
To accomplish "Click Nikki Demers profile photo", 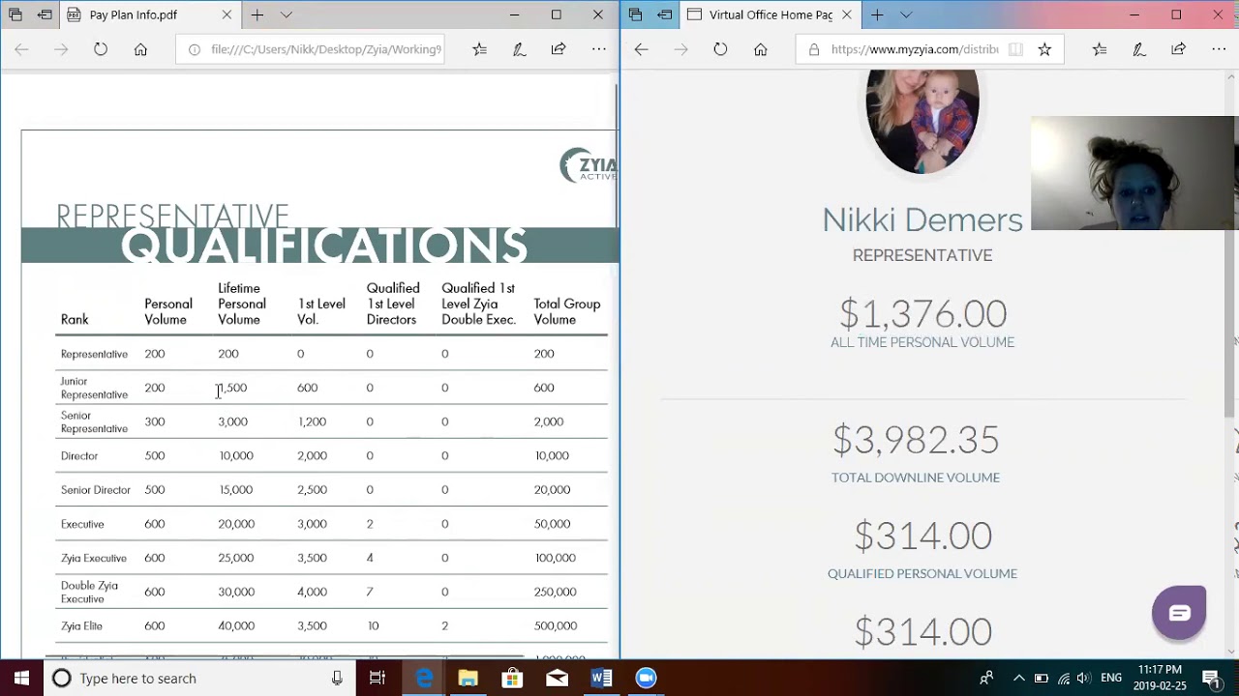I will [x=922, y=123].
